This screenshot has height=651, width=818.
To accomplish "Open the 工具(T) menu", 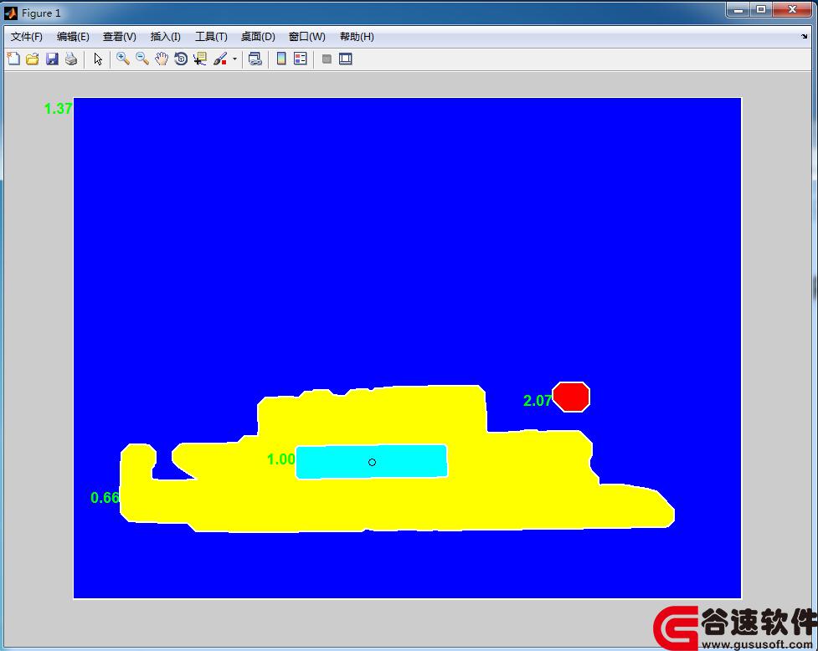I will [x=211, y=37].
